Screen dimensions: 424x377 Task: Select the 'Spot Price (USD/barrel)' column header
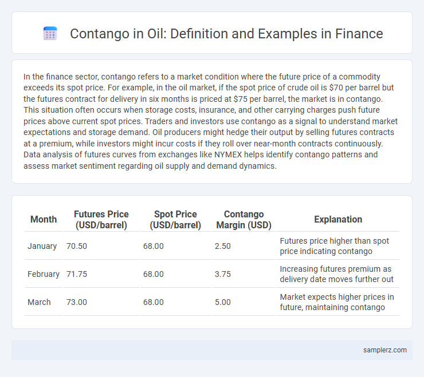tap(175, 219)
